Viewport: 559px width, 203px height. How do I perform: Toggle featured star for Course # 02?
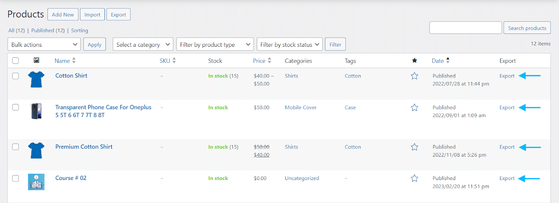(x=414, y=178)
